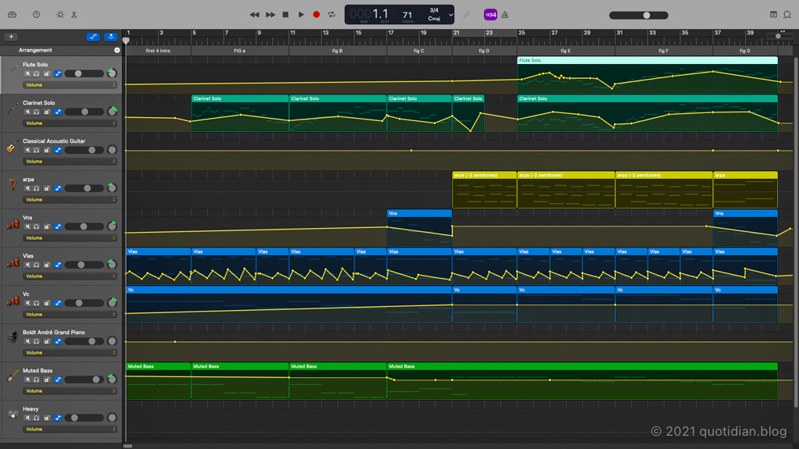Open Classical Acoustic Guitar Volume automation dropdown
Screen dimensions: 799x449
[70, 162]
